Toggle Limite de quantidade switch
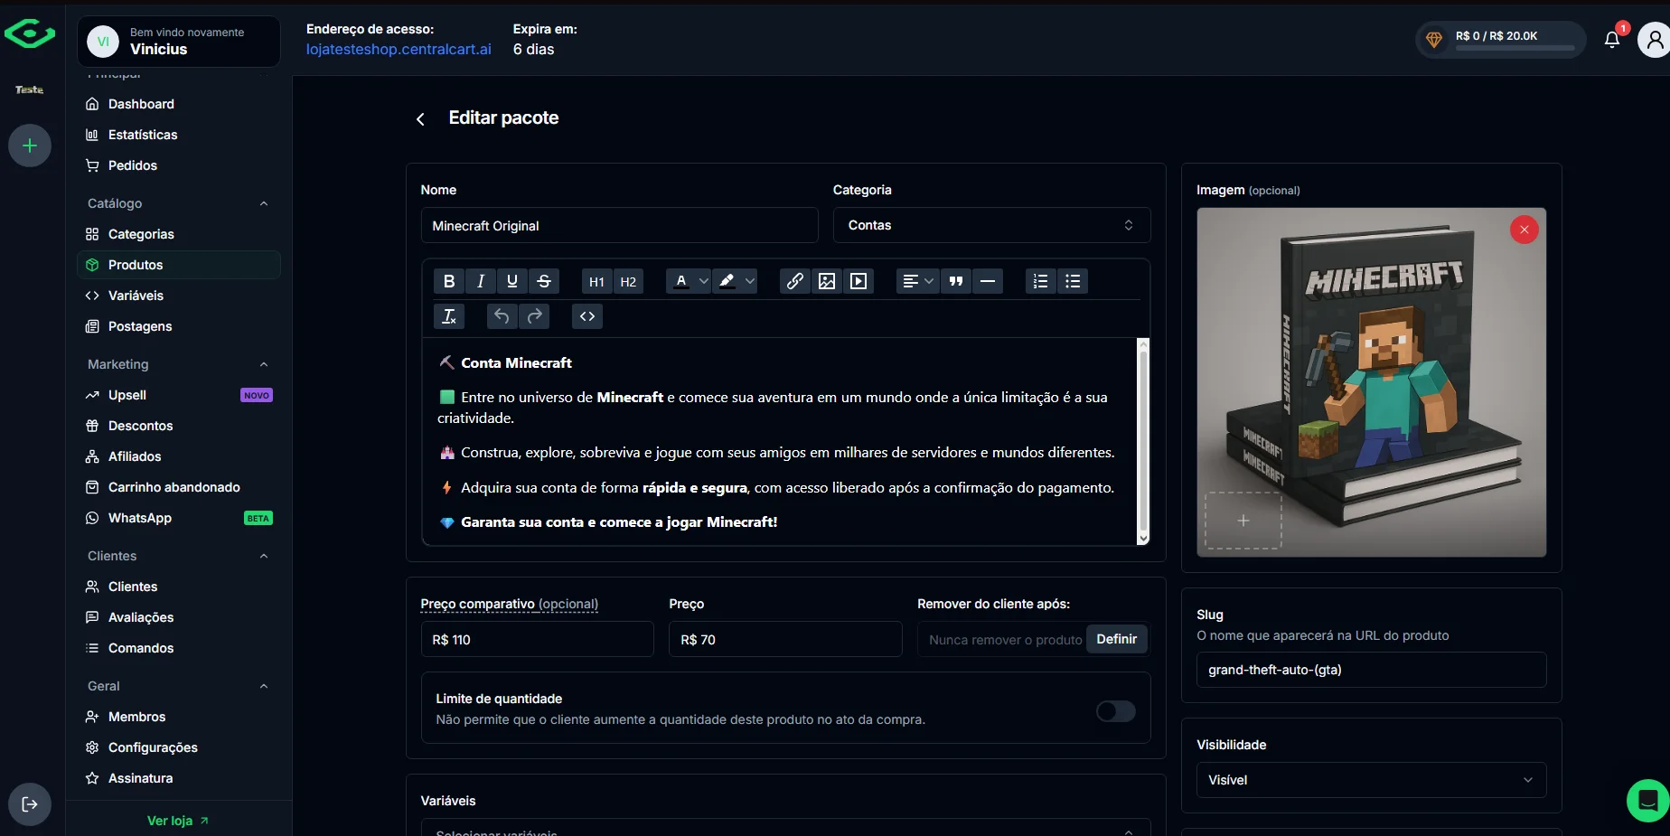This screenshot has width=1670, height=836. tap(1116, 711)
